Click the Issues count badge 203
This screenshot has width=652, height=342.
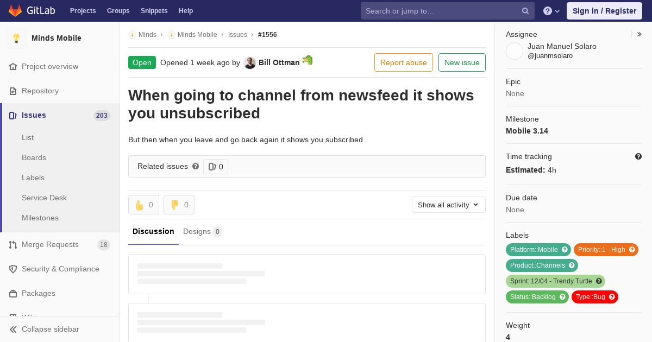pyautogui.click(x=102, y=116)
